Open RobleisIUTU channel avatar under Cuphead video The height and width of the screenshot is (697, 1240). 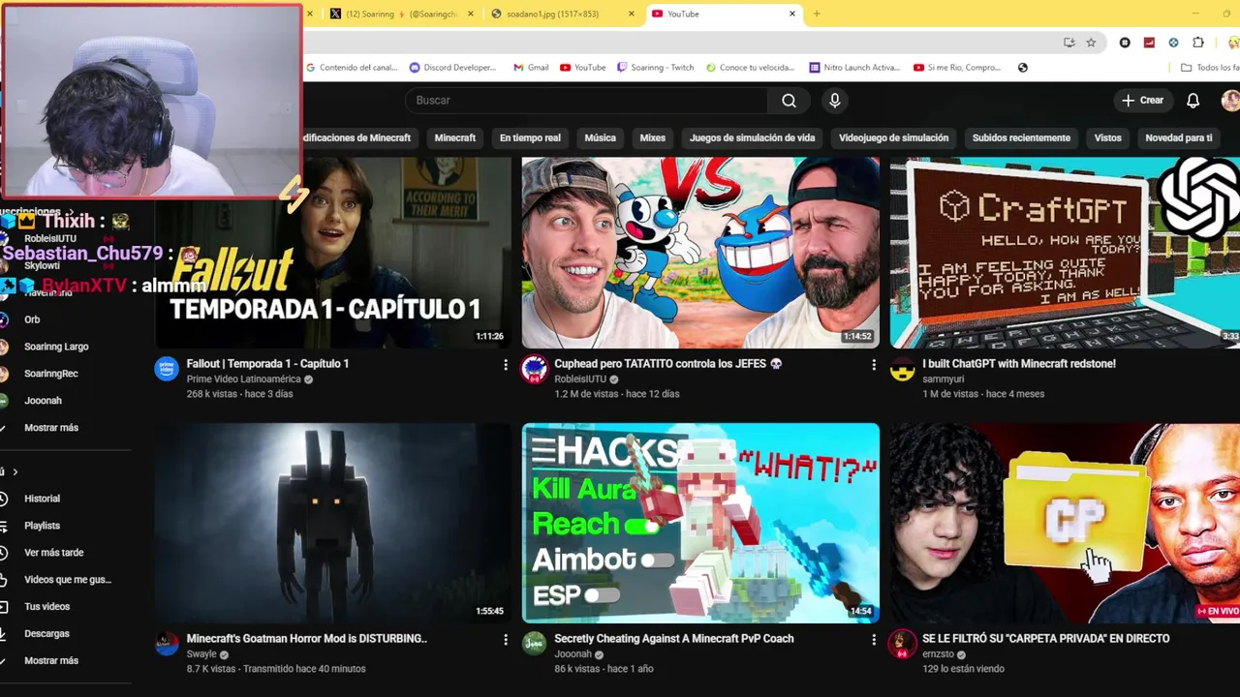[x=534, y=369]
